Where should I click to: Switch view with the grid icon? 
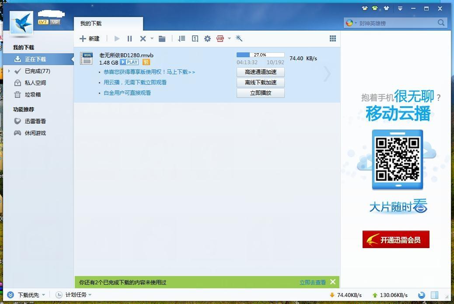333,38
